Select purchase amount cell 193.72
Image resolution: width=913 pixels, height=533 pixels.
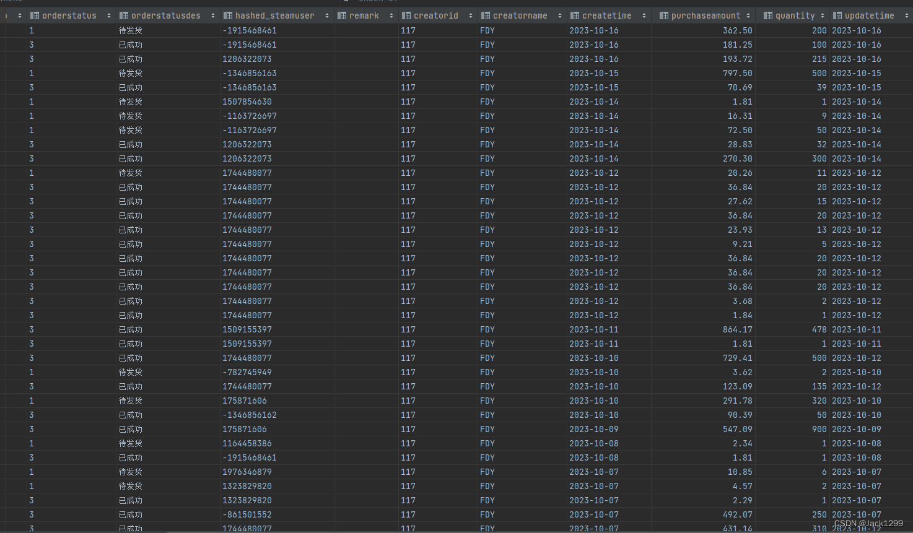point(738,59)
